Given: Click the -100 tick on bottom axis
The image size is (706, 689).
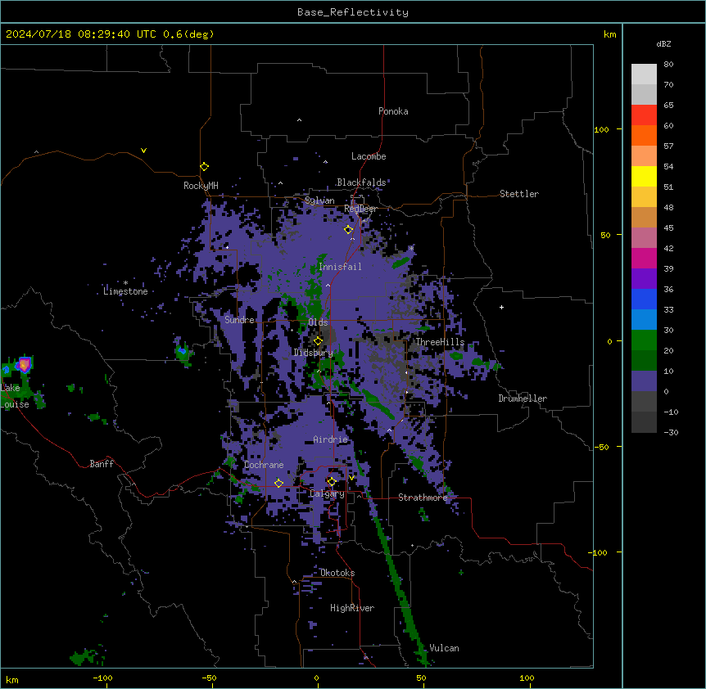Looking at the screenshot, I should tap(103, 678).
